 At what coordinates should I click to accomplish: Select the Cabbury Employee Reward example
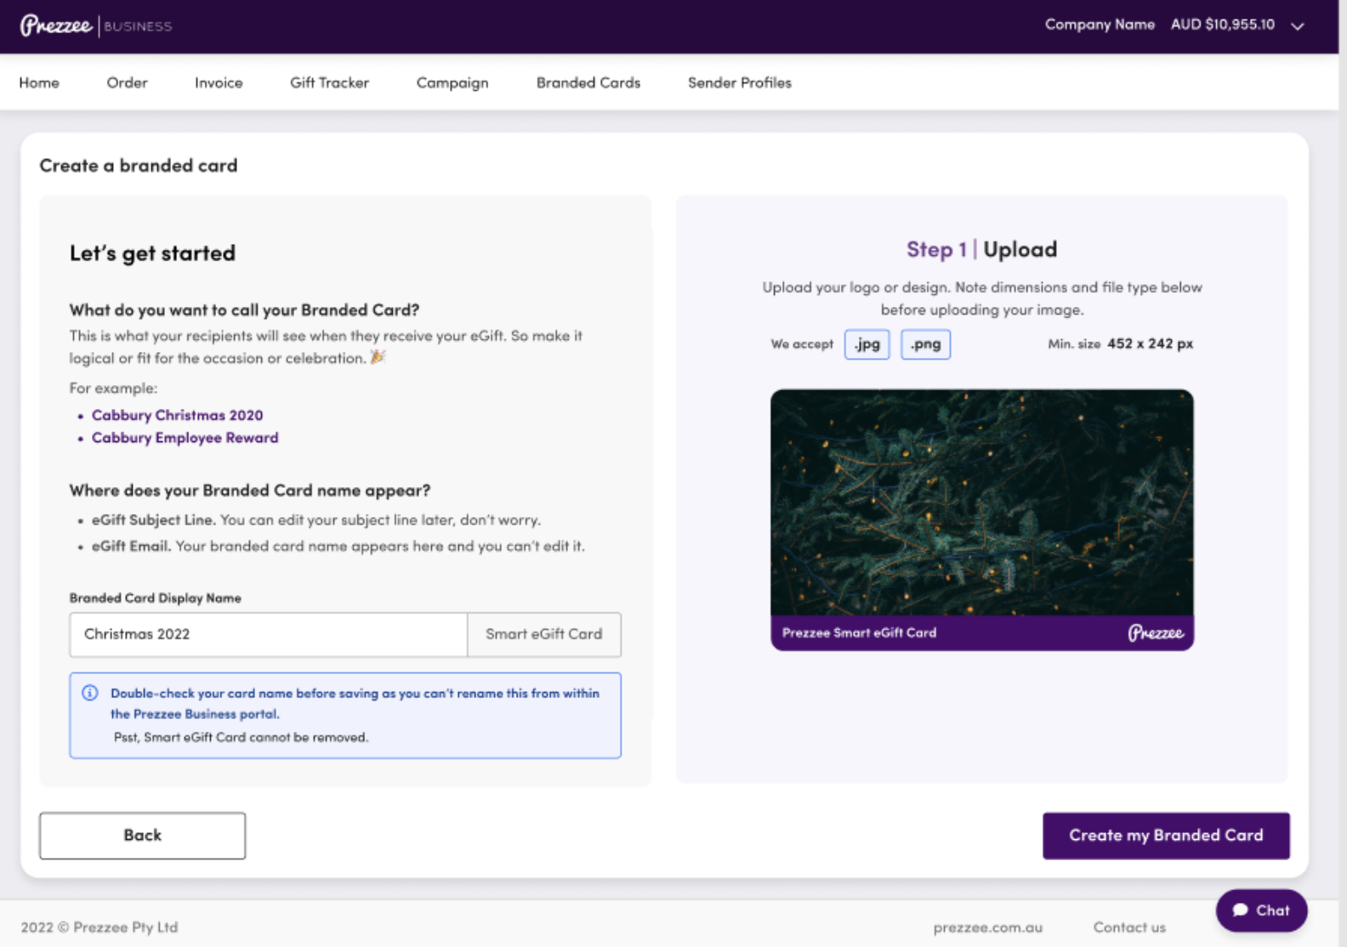[185, 438]
